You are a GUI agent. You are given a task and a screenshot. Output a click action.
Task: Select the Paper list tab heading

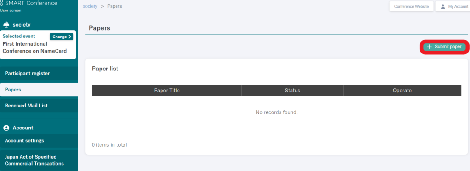pos(105,69)
